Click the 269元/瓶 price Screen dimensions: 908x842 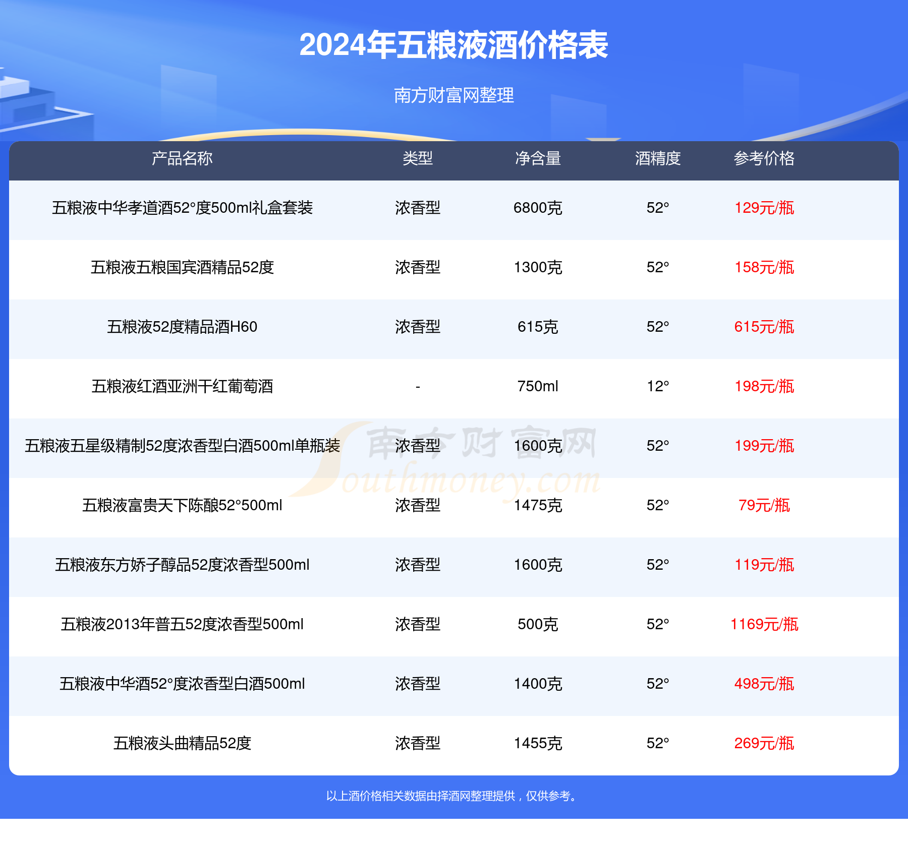pyautogui.click(x=764, y=743)
